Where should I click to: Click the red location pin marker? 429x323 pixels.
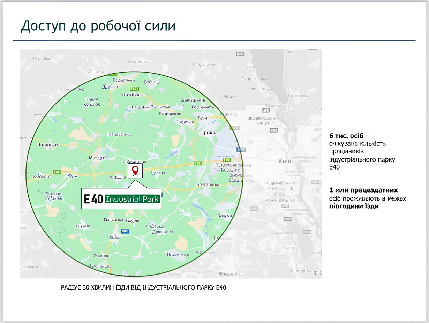click(135, 171)
